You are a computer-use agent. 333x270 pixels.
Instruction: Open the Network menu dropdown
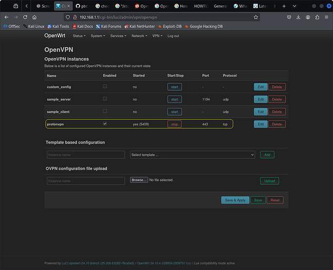[x=139, y=36]
